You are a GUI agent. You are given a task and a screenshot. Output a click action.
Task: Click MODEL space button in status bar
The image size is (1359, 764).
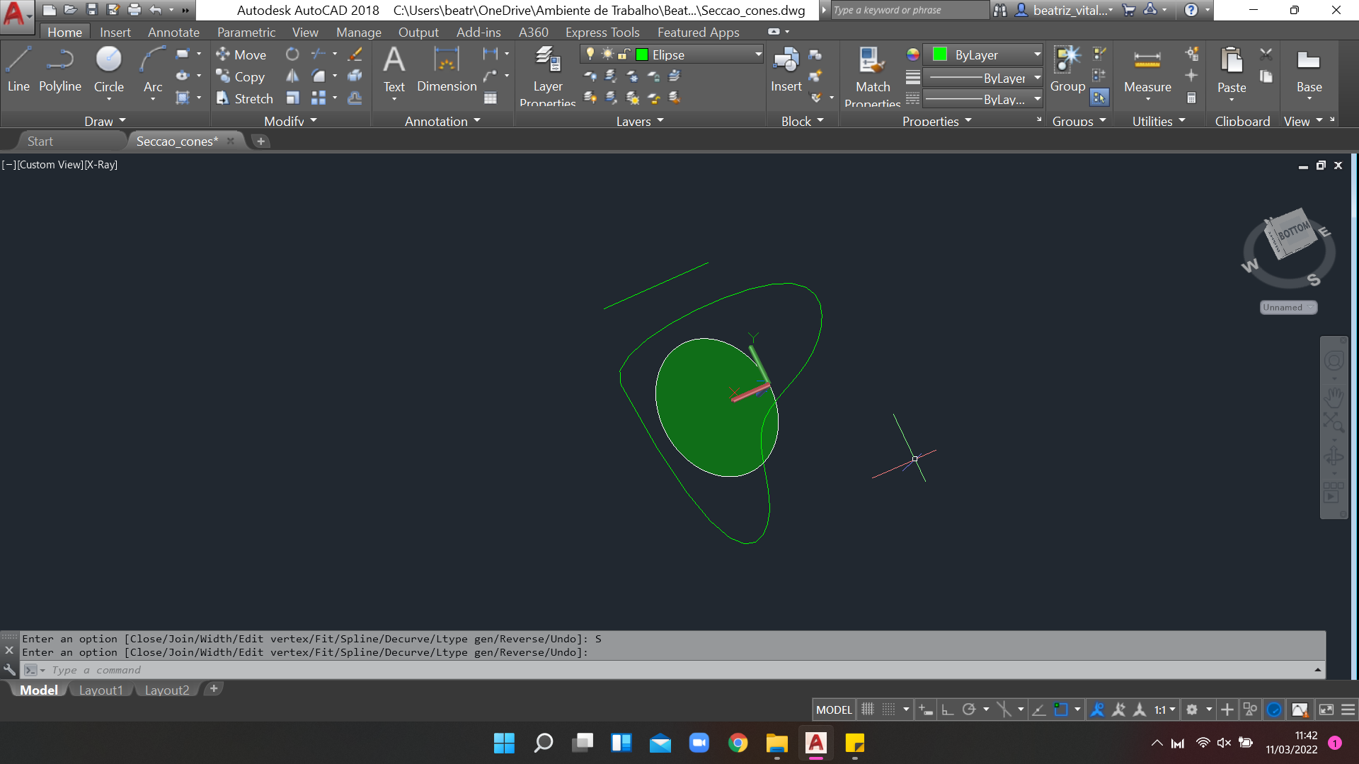click(x=834, y=710)
